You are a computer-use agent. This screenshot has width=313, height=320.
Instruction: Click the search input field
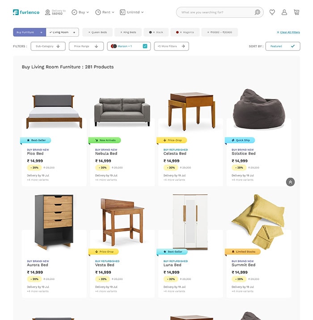point(216,12)
